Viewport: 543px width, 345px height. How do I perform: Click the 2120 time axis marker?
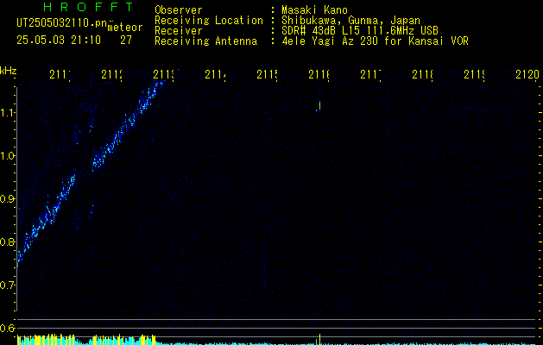527,75
